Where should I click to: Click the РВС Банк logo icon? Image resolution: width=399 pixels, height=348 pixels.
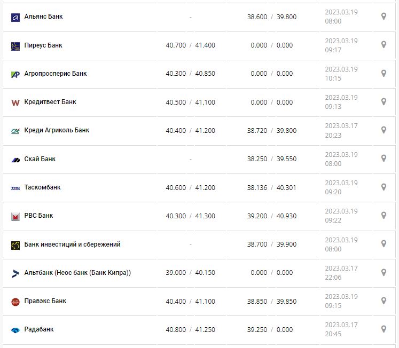tap(15, 216)
